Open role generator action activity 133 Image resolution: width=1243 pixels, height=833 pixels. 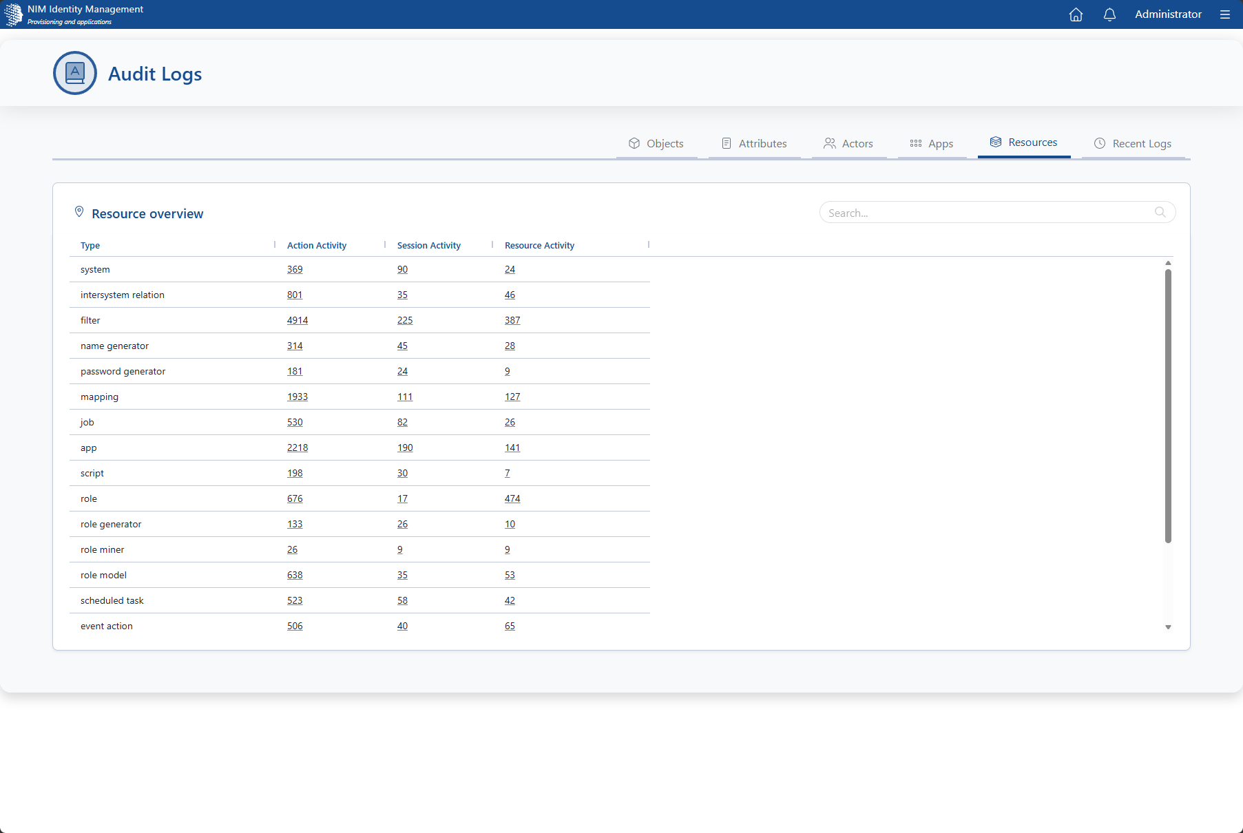pos(295,524)
